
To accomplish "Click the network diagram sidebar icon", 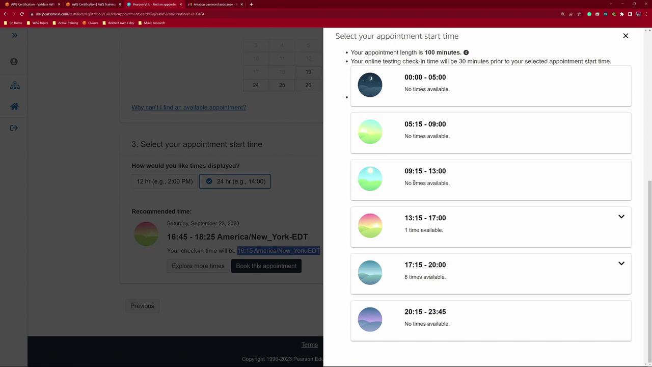I will 15,85.
